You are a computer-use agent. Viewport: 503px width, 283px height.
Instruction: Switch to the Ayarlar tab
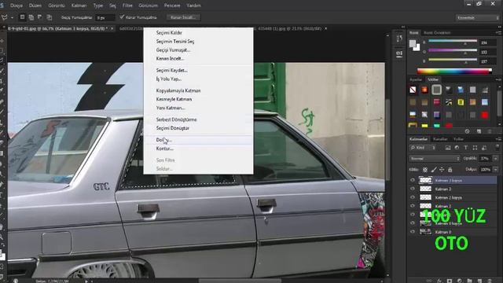click(416, 79)
